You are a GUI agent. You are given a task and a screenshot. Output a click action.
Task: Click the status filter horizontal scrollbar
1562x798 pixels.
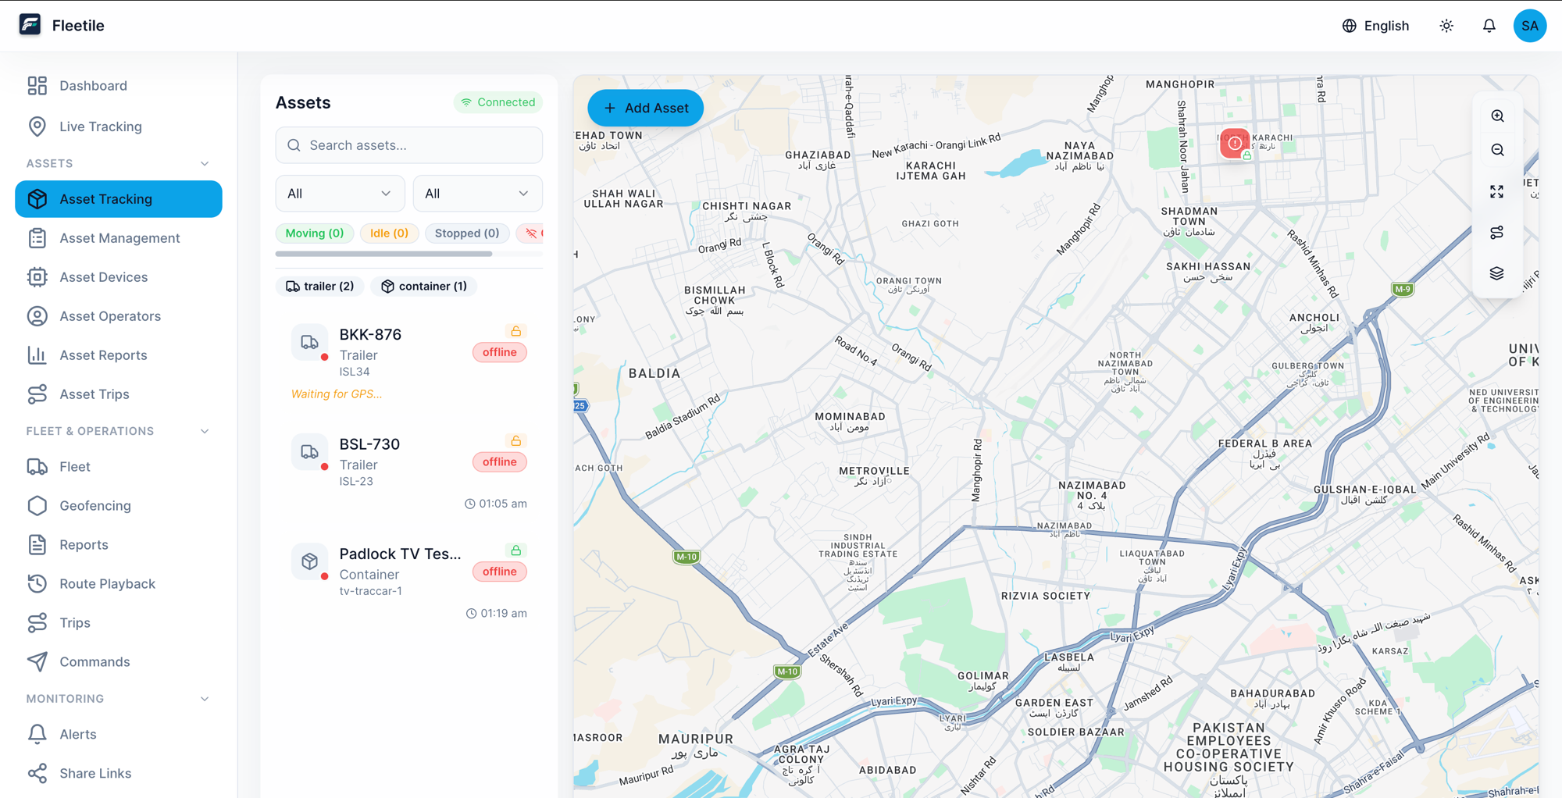coord(383,254)
